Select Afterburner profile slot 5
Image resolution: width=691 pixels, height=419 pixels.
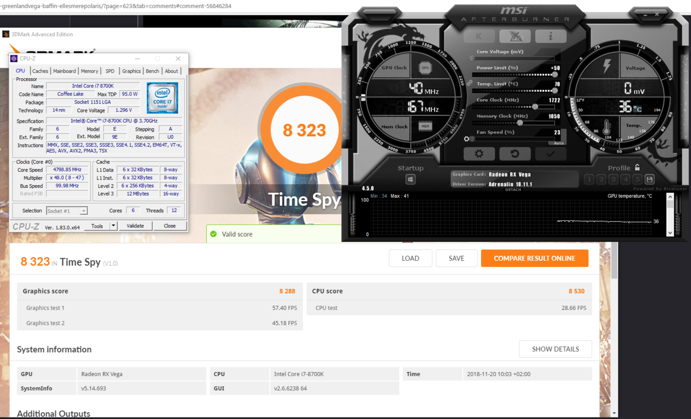(x=637, y=179)
